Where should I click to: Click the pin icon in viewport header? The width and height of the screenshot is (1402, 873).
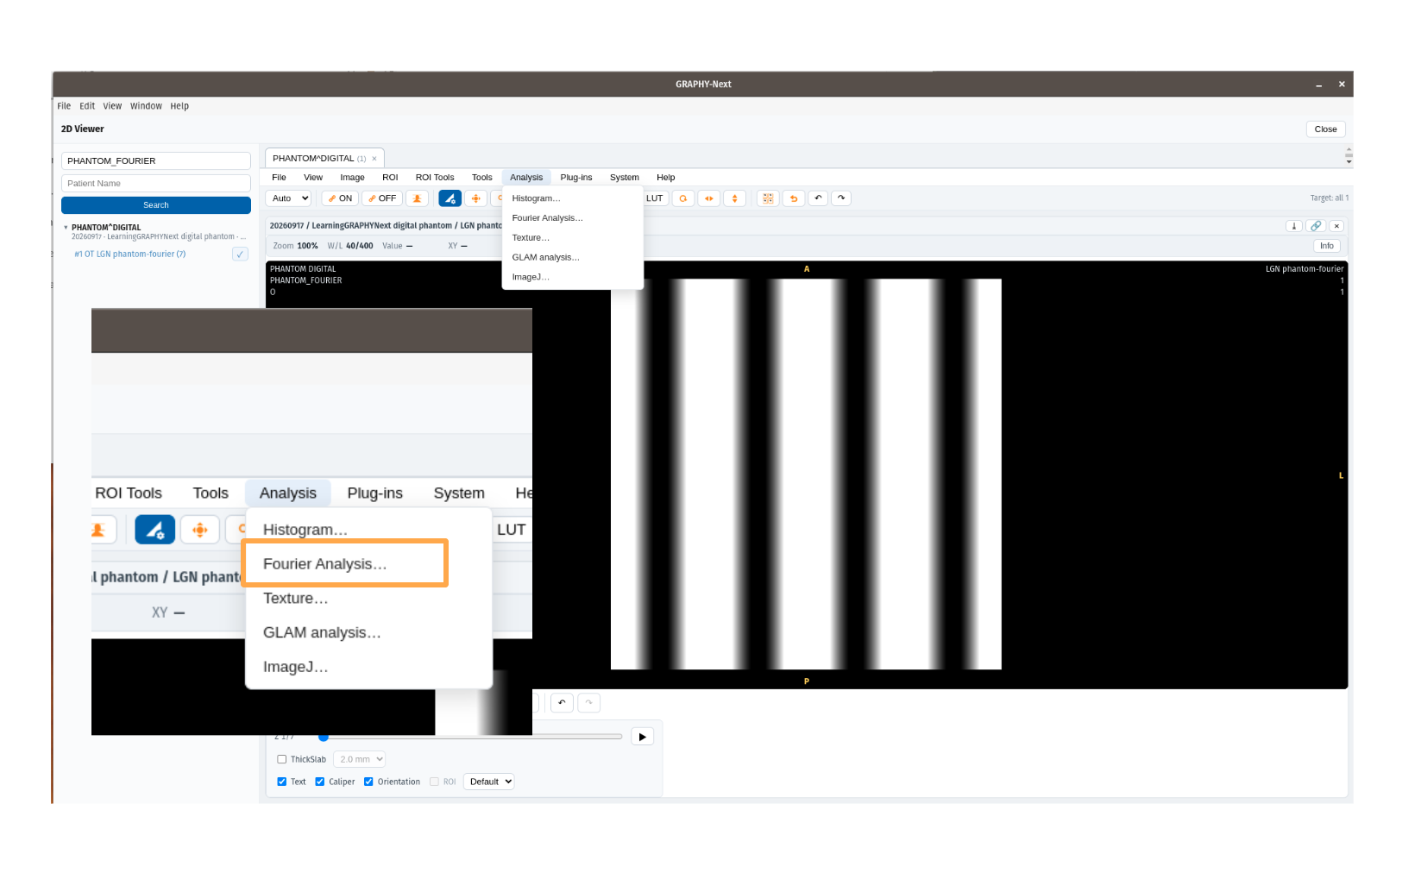coord(1294,226)
